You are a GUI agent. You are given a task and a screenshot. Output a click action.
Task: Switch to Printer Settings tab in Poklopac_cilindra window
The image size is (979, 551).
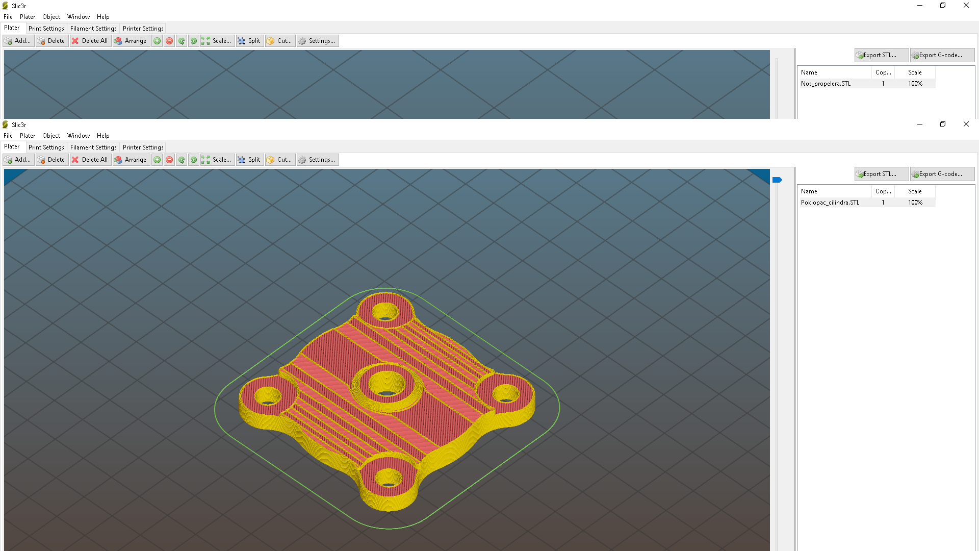click(x=143, y=147)
